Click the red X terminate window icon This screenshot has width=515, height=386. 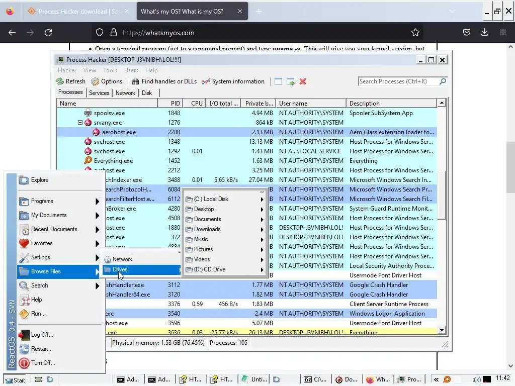coord(303,81)
